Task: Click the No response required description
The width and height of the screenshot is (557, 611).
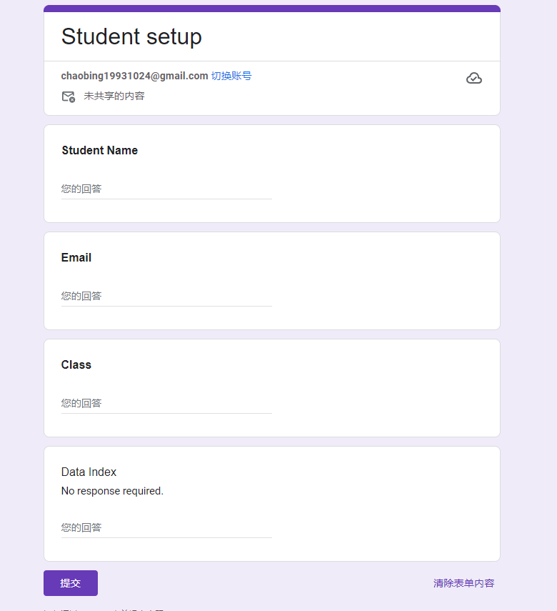Action: tap(112, 492)
